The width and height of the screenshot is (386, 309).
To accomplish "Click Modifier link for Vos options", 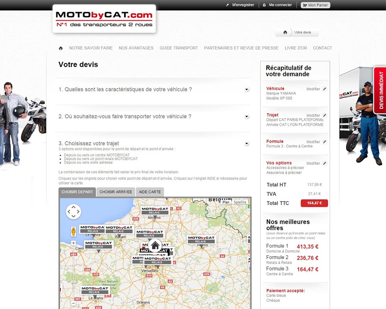I will tap(313, 163).
